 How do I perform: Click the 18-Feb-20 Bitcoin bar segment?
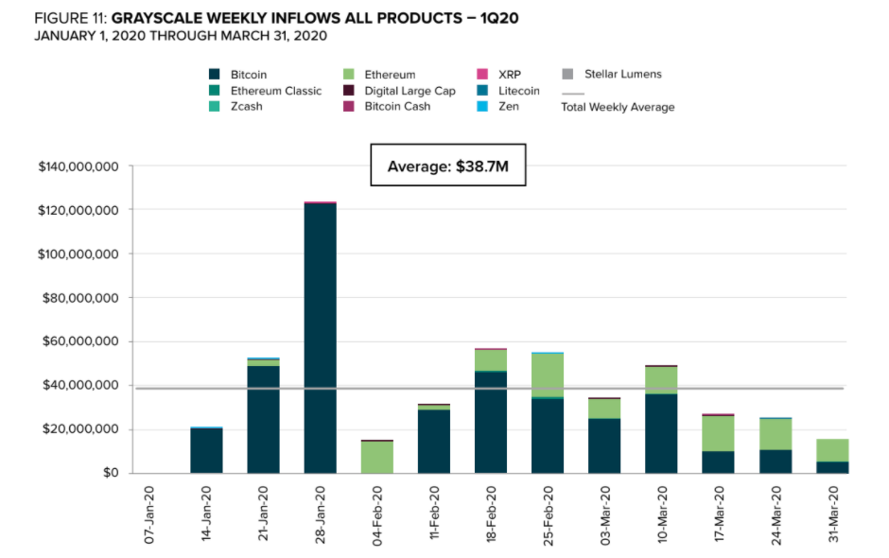491,423
